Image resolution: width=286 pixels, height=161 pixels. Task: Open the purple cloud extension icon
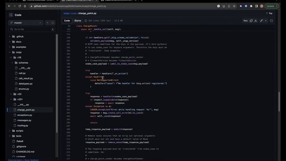(241, 6)
